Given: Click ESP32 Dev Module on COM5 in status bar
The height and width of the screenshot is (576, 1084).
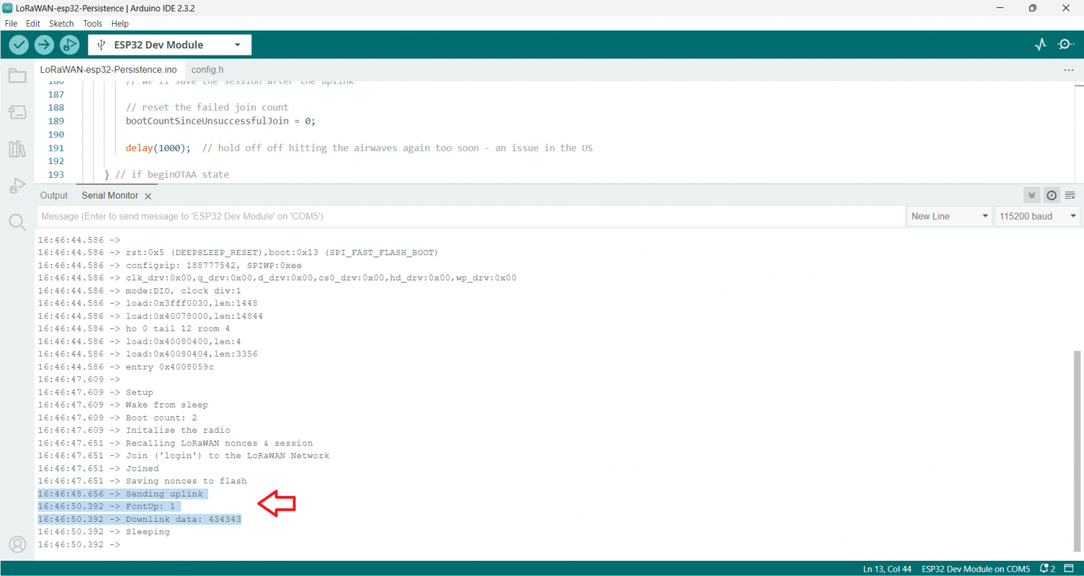Looking at the screenshot, I should pyautogui.click(x=976, y=569).
